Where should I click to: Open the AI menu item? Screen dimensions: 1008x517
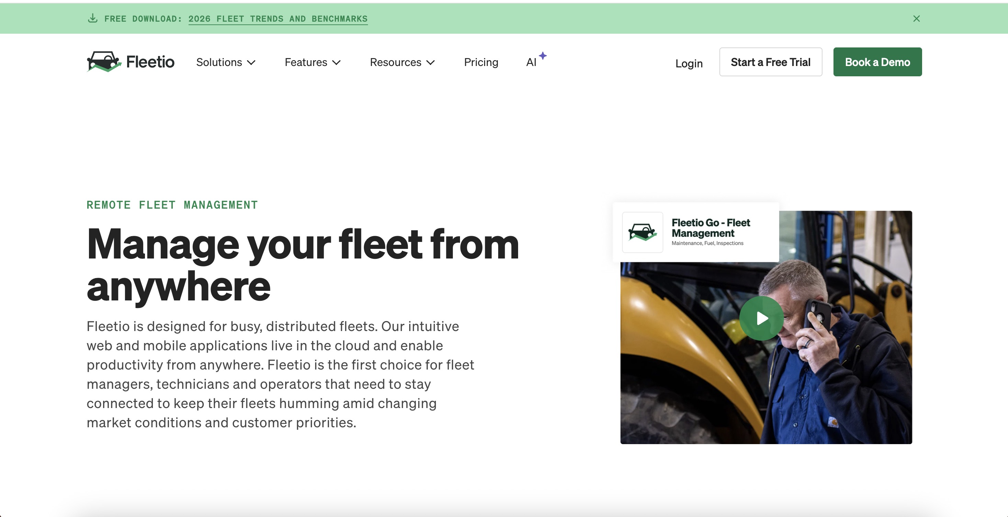click(531, 62)
